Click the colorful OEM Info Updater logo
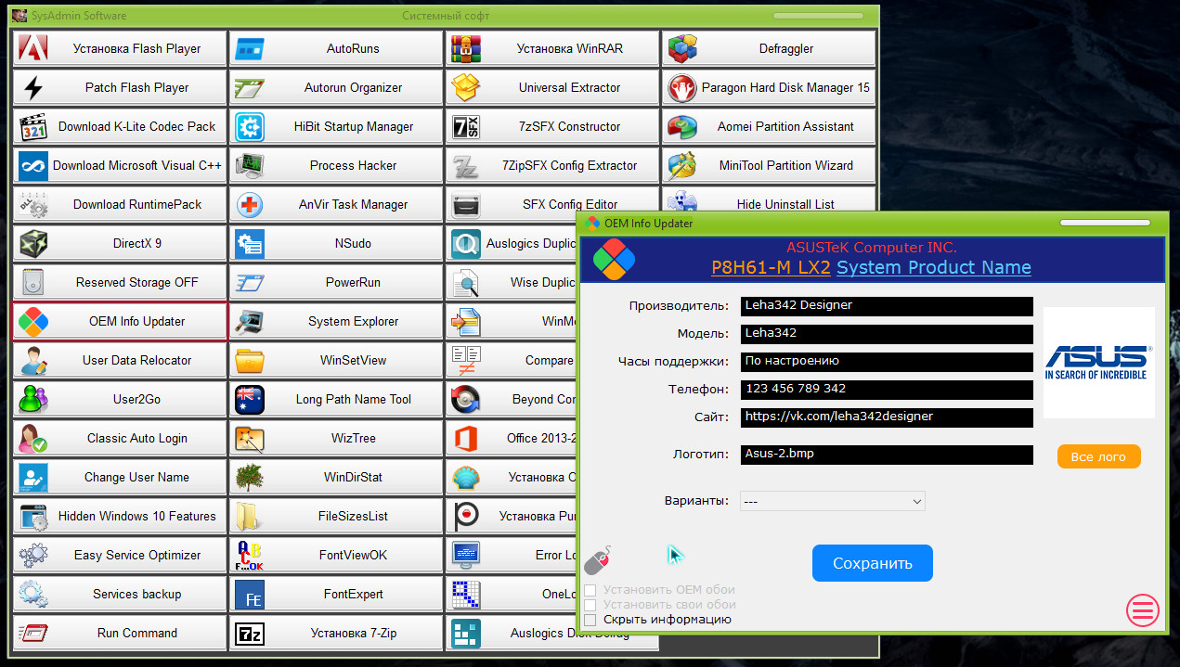 pos(614,259)
